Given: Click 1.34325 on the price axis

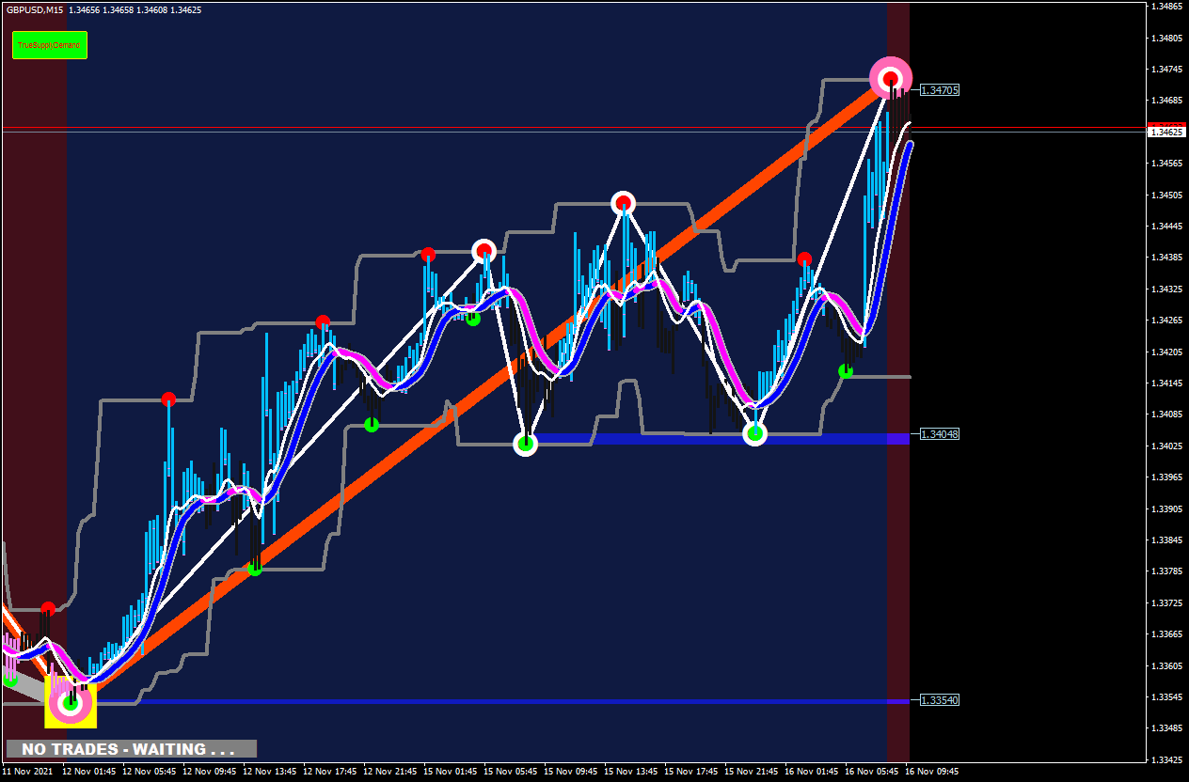Looking at the screenshot, I should (1167, 289).
